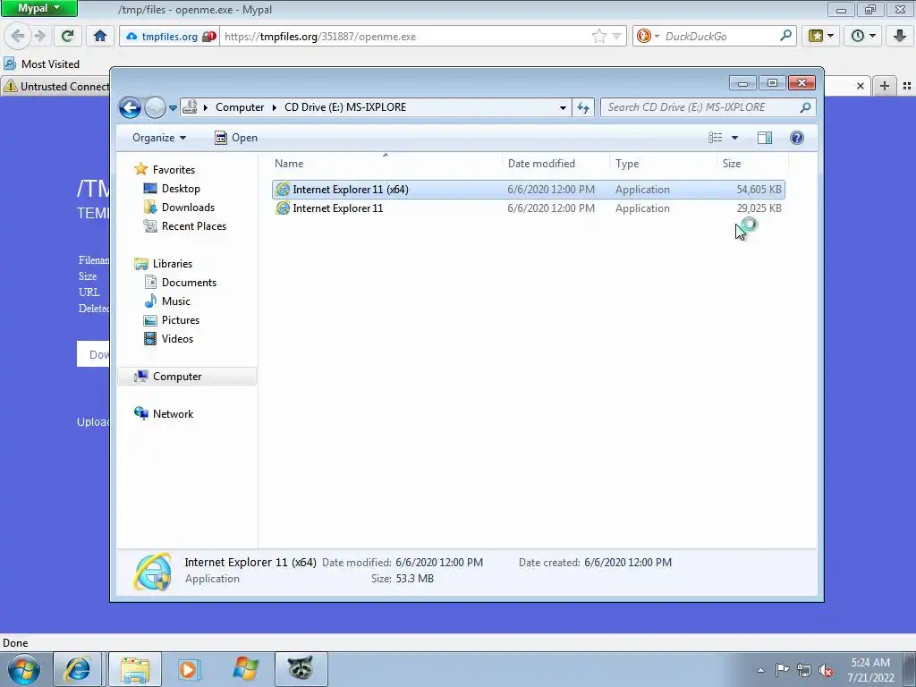Screen dimensions: 916x687
Task: Open Mypal downloads arrow button
Action: 900,36
